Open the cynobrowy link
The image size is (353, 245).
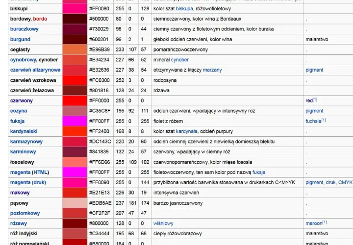(x=23, y=60)
